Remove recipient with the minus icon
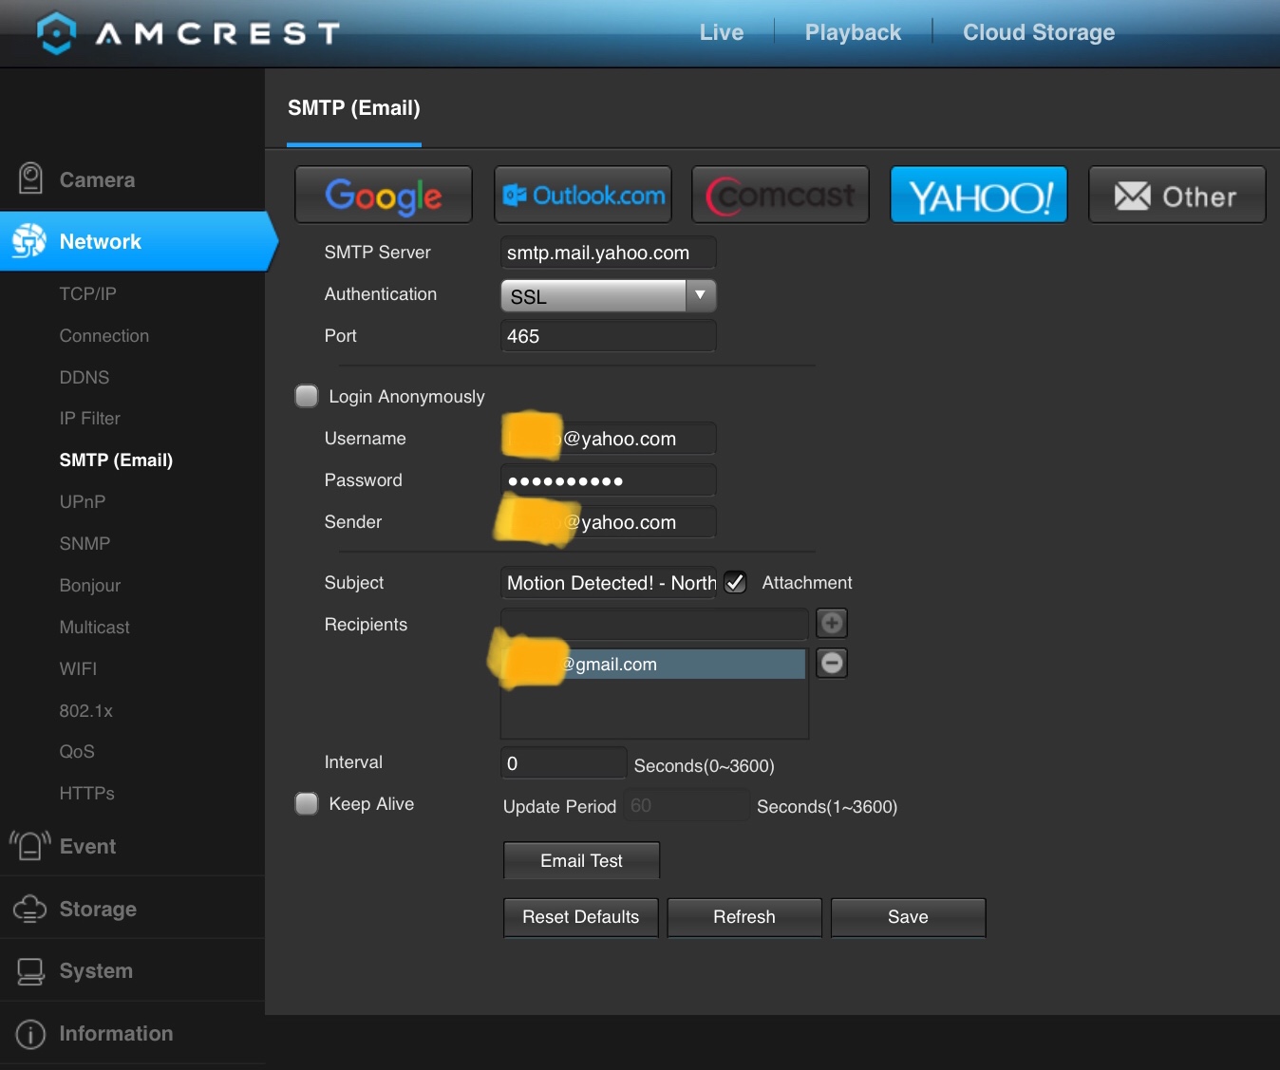This screenshot has width=1280, height=1070. coord(832,663)
